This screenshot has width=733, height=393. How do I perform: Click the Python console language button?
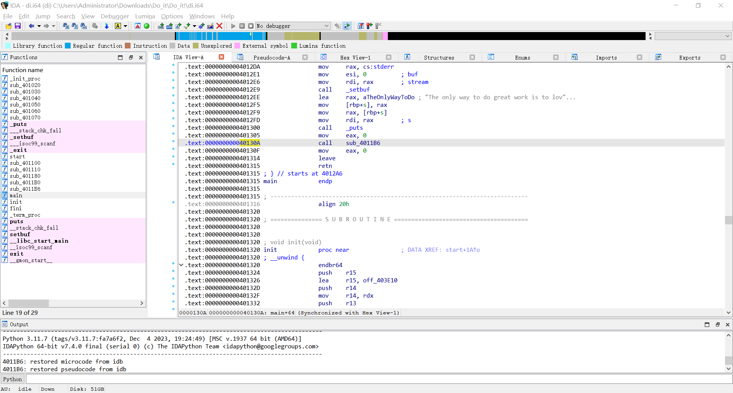(x=13, y=379)
